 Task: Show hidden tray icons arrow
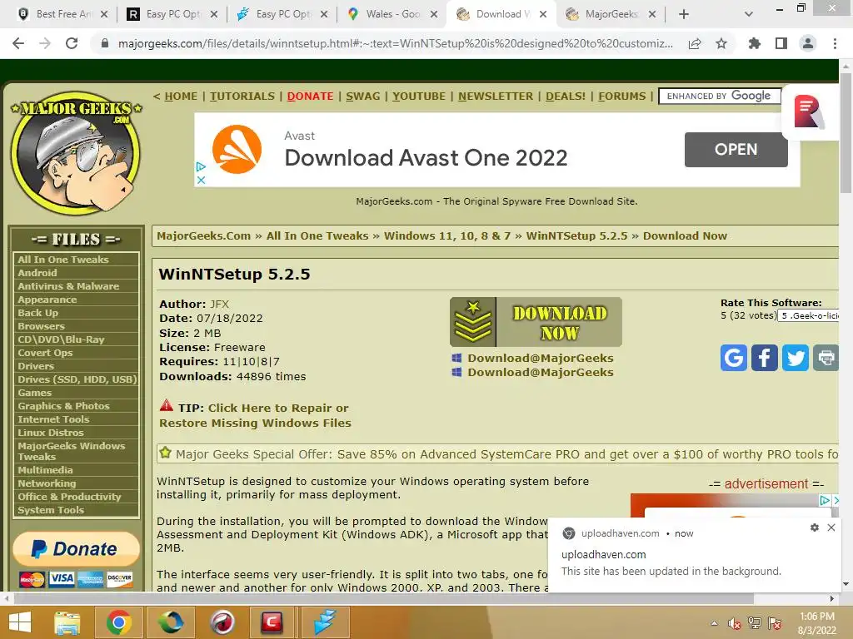(714, 623)
